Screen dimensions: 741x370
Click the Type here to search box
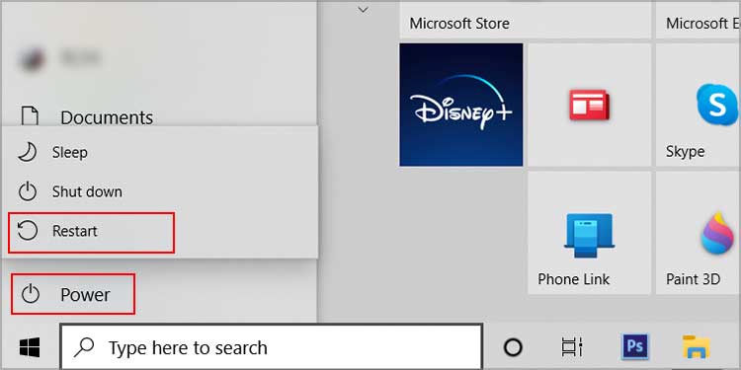tap(272, 348)
